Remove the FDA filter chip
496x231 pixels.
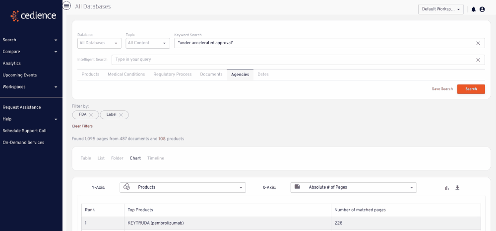tap(91, 115)
